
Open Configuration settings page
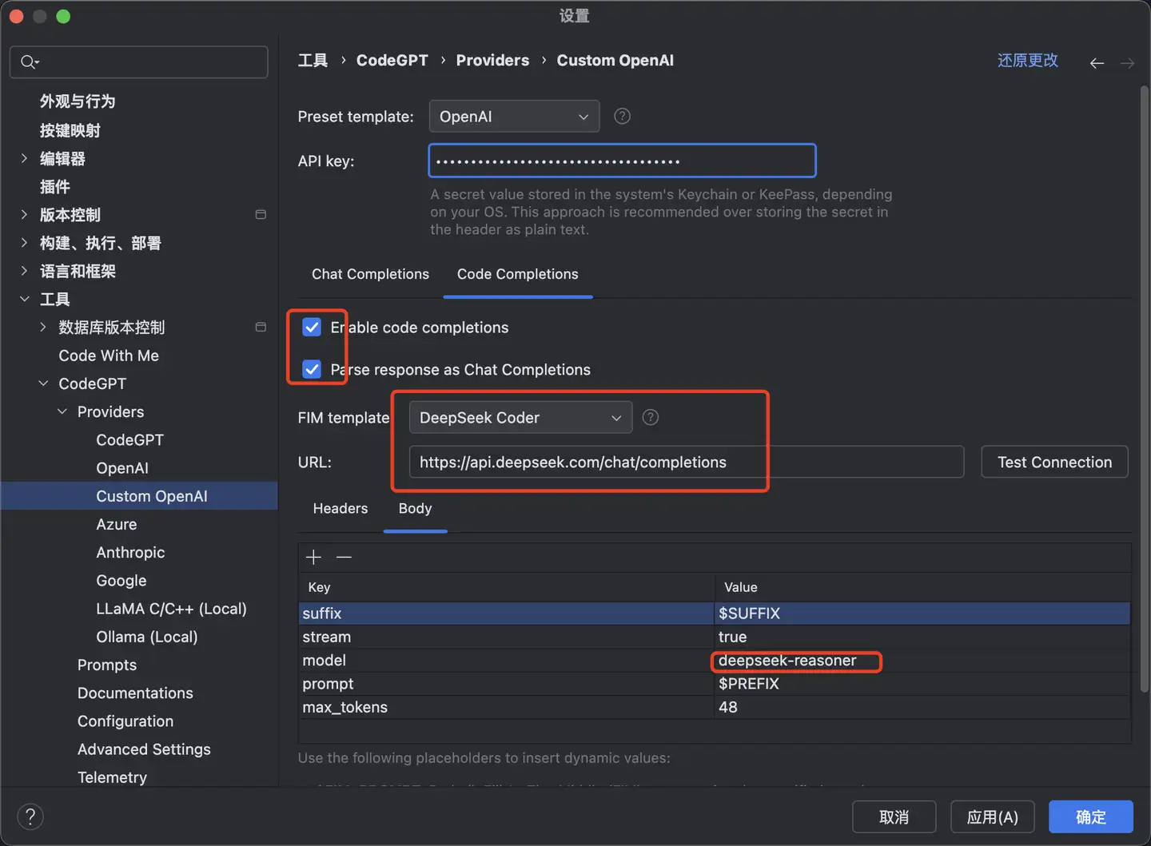(x=125, y=721)
